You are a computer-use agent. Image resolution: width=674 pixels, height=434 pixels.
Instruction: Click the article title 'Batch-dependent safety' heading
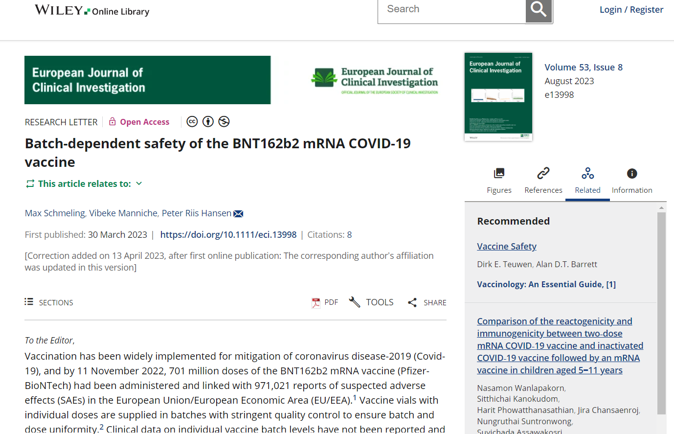coord(218,153)
